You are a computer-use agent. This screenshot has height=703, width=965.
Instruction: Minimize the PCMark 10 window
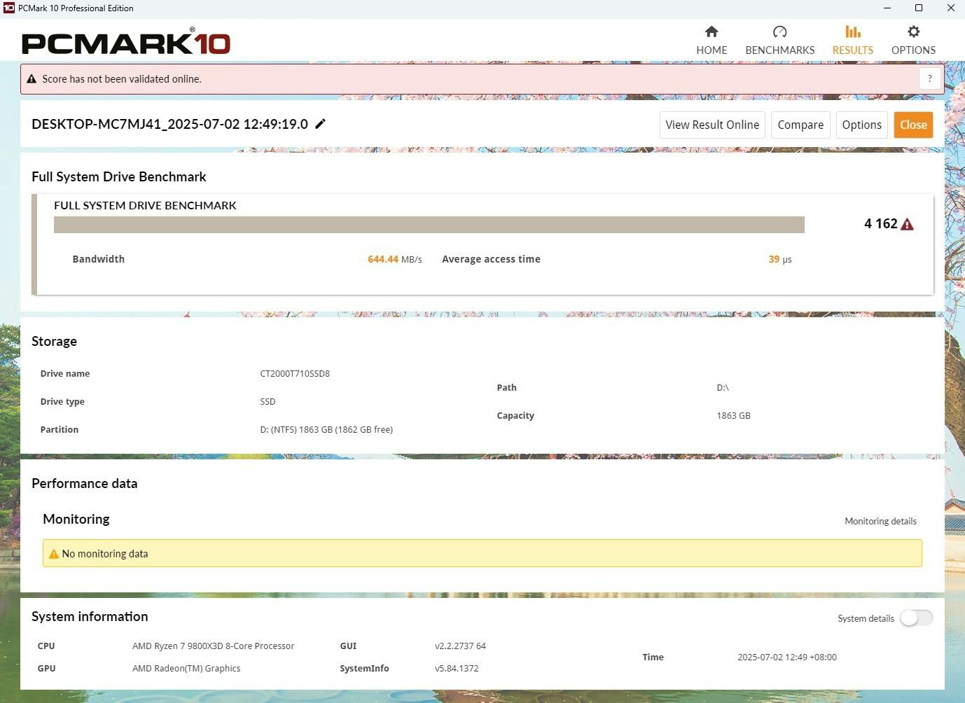(887, 8)
